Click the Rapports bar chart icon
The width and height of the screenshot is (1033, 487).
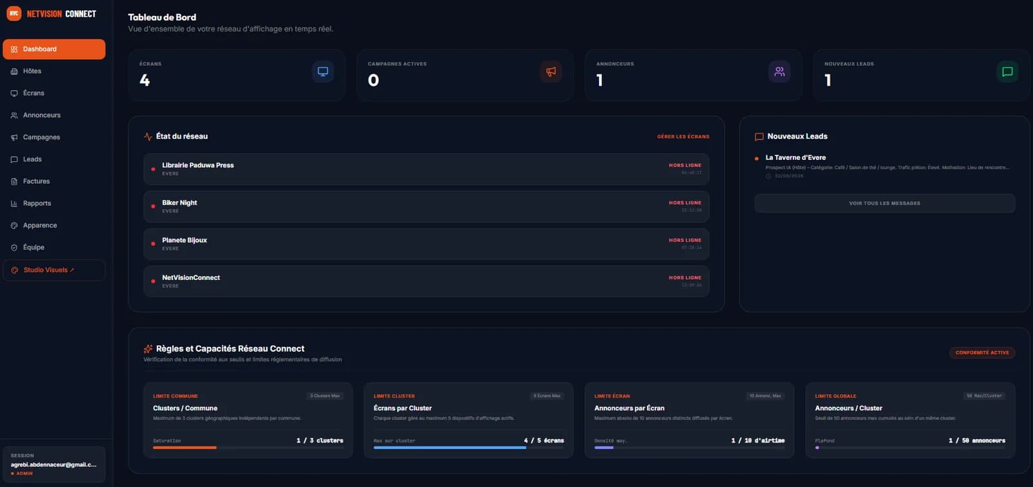14,203
